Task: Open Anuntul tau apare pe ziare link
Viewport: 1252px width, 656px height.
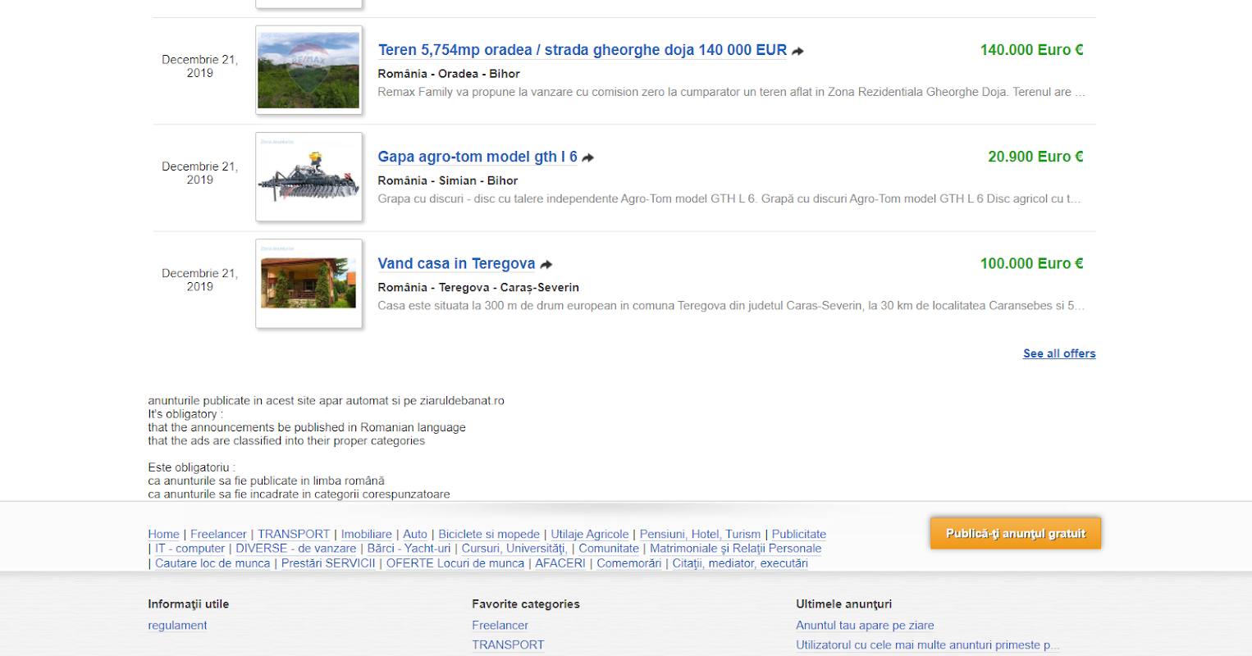Action: tap(865, 626)
